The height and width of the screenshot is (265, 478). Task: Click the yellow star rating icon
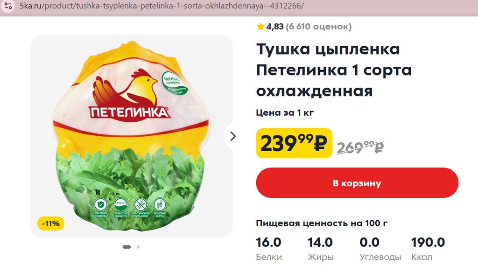pos(260,27)
